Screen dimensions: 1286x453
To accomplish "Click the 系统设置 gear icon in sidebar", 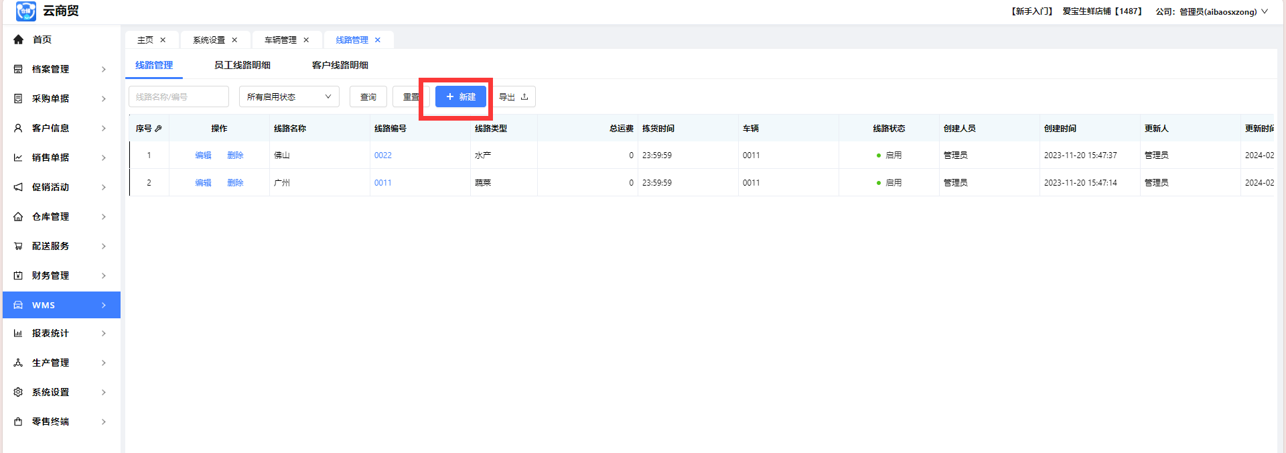I will (x=18, y=392).
